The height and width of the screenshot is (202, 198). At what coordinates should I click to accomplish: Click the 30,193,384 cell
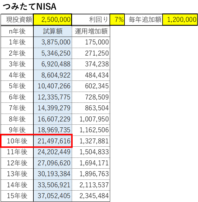pos(53,174)
